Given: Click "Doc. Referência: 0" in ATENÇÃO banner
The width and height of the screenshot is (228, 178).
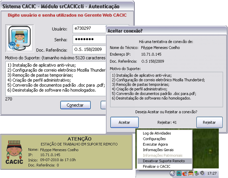Looking at the screenshot, I should point(43,165).
